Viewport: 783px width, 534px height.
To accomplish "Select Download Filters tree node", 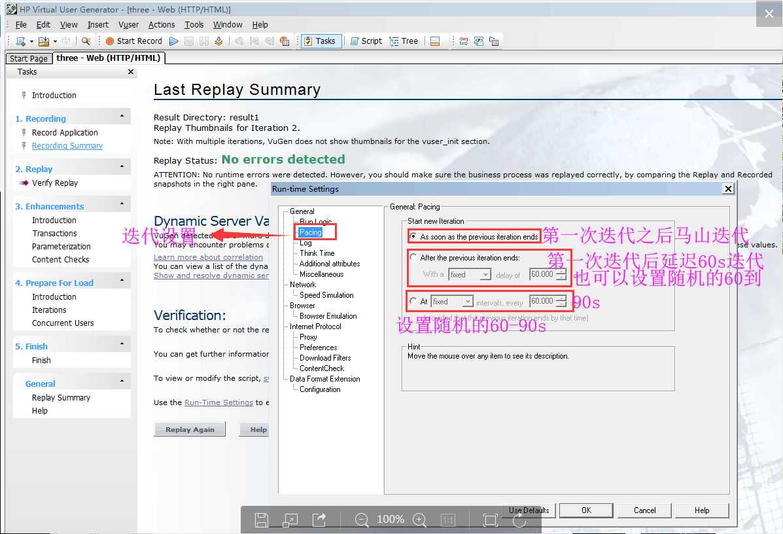I will 325,358.
